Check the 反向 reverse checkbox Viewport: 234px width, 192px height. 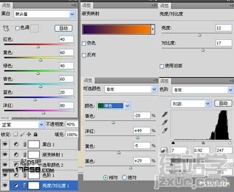(84, 55)
